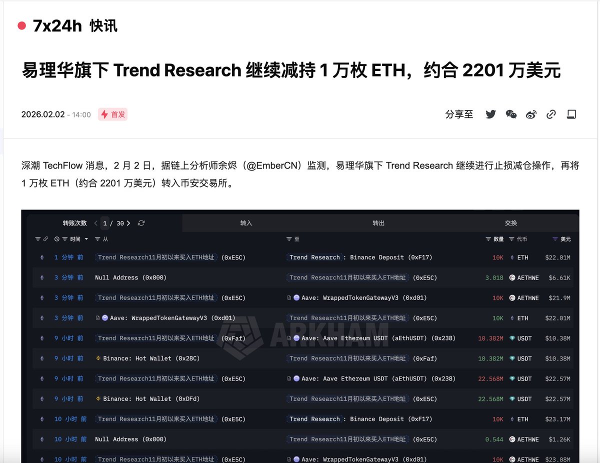Switch to the 转入 tab

tap(246, 223)
